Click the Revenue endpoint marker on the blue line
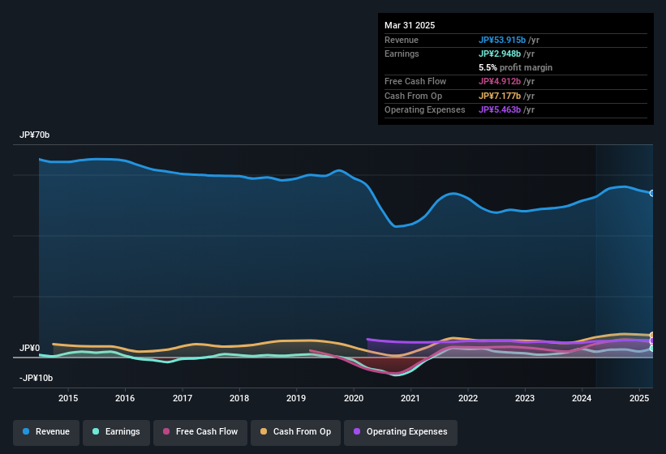The width and height of the screenshot is (666, 454). click(652, 194)
